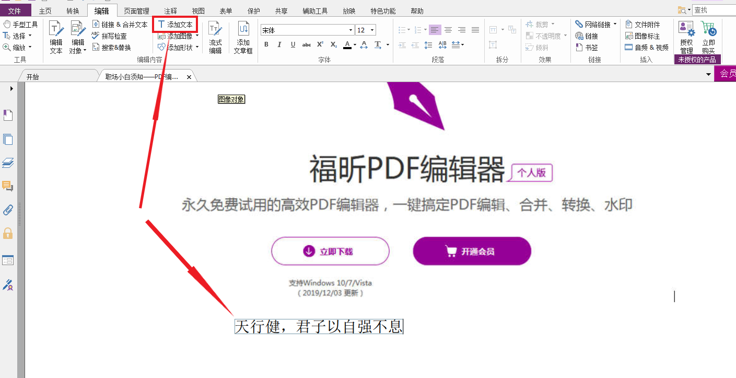Open the page thumbnails panel

point(8,139)
